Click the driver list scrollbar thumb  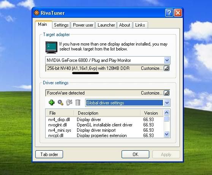tap(166, 118)
